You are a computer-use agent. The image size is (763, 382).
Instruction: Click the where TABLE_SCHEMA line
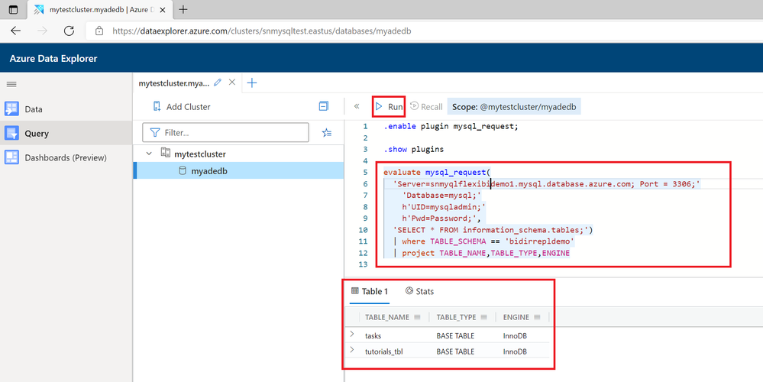coord(483,241)
